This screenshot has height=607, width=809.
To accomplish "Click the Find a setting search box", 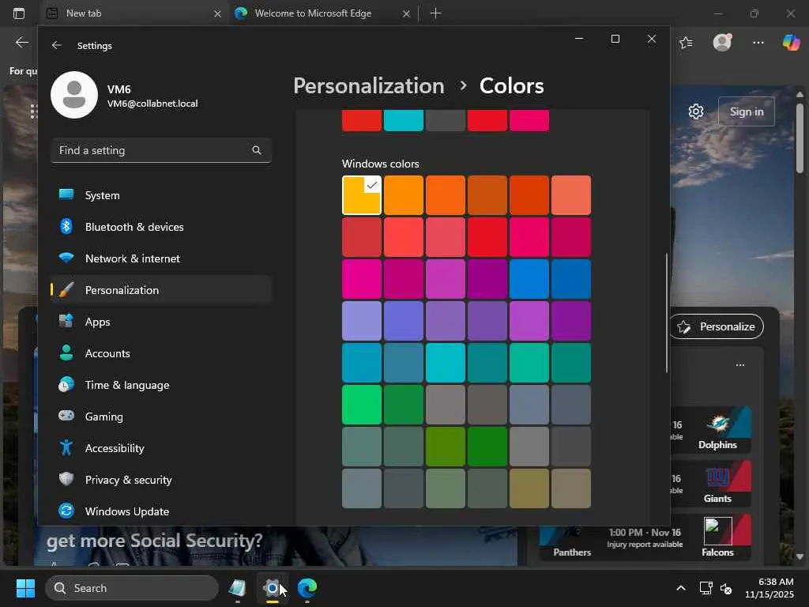I will pyautogui.click(x=161, y=150).
